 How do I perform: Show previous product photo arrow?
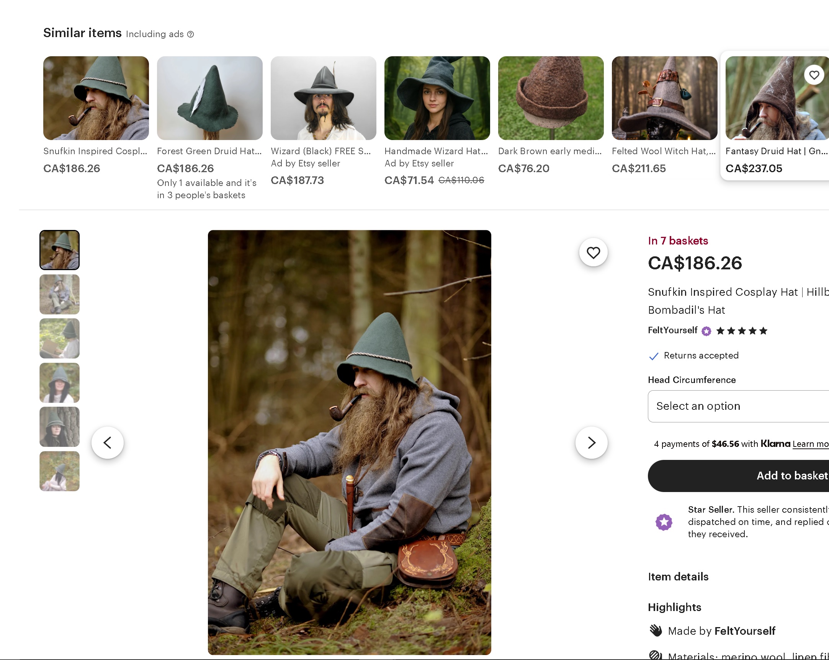pos(107,443)
